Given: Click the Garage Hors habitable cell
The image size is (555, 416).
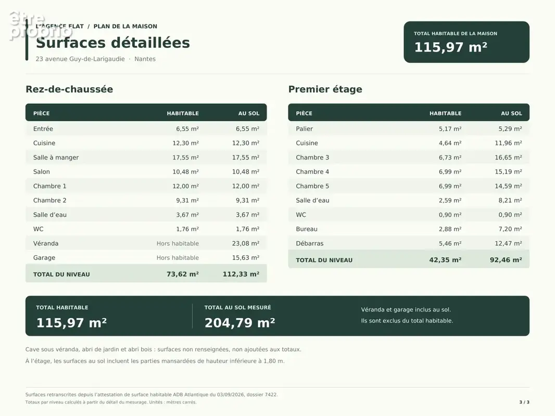Looking at the screenshot, I should click(178, 257).
